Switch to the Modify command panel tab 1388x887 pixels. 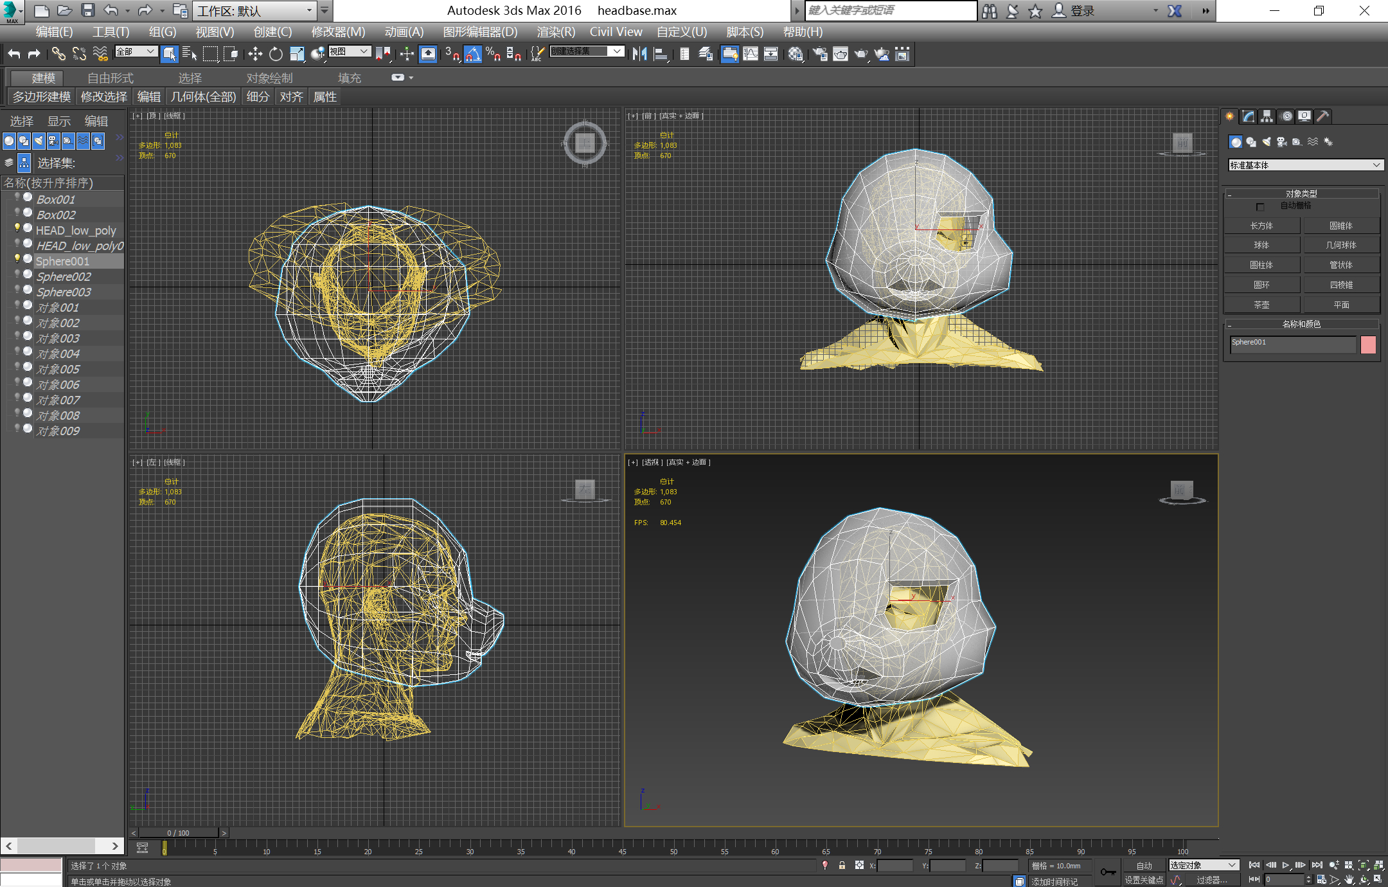tap(1248, 116)
